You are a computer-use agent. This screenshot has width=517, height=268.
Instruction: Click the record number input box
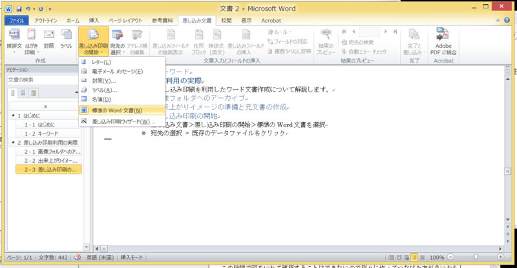pyautogui.click(x=369, y=32)
